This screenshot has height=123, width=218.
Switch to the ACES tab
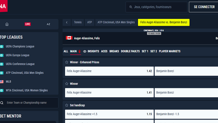pos(104,51)
